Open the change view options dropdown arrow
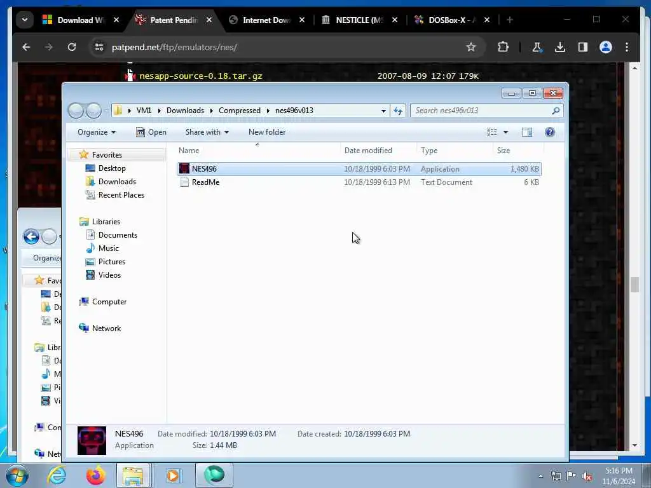The image size is (651, 488). click(505, 132)
